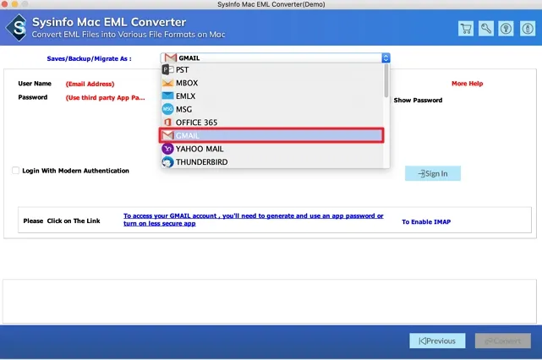The height and width of the screenshot is (360, 542).
Task: Click the greyed-out Convert button
Action: 503,341
